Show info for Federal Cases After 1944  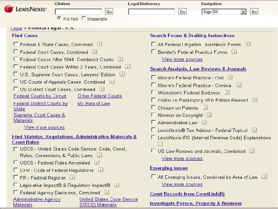(x=120, y=59)
